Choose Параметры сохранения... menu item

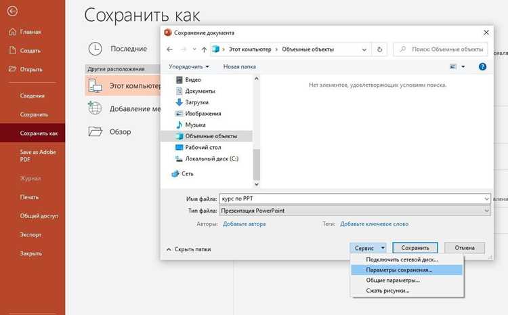(x=407, y=270)
